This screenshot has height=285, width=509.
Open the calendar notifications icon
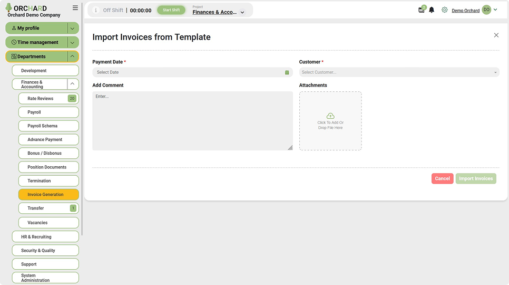click(x=422, y=9)
